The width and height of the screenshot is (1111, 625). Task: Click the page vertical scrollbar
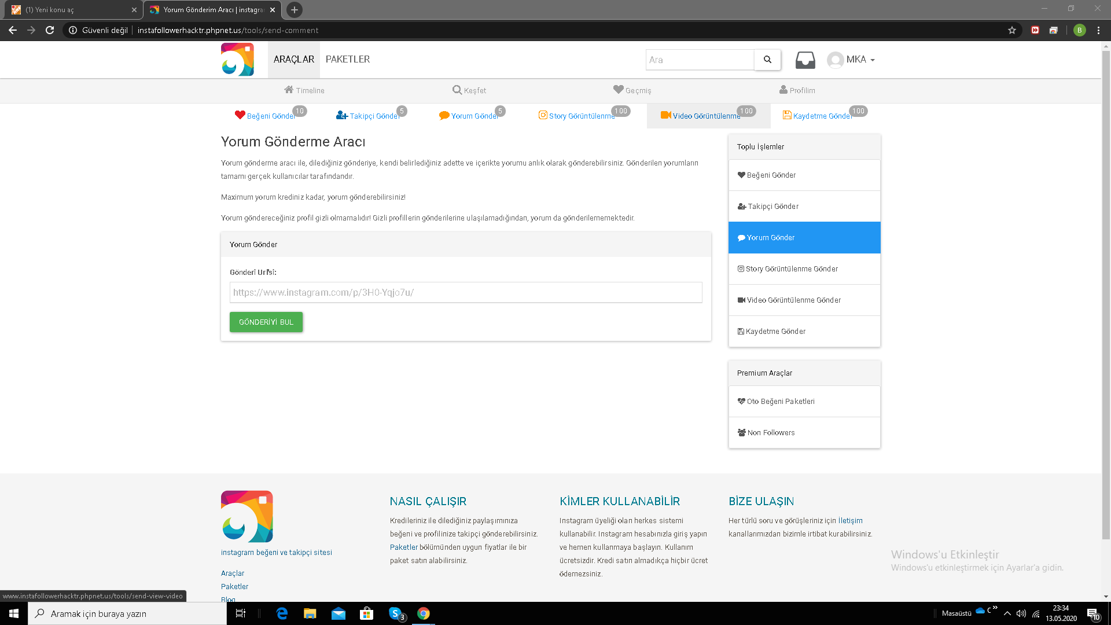1106,295
